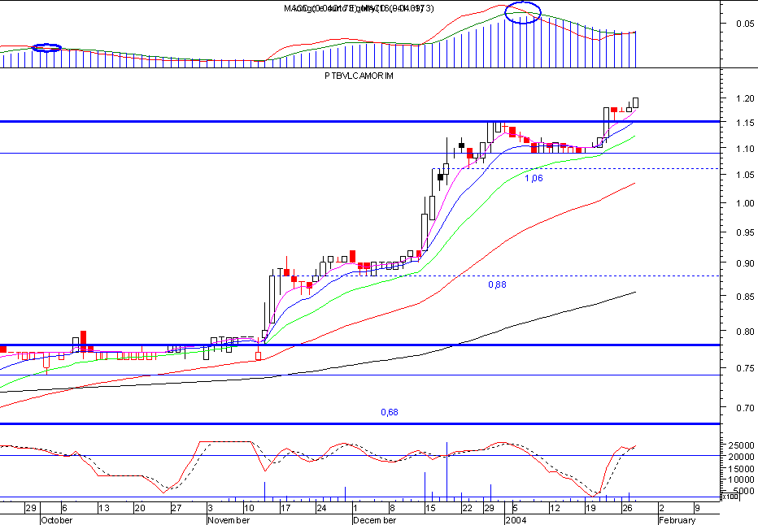Click the November month label
This screenshot has height=525, width=758.
[x=229, y=520]
